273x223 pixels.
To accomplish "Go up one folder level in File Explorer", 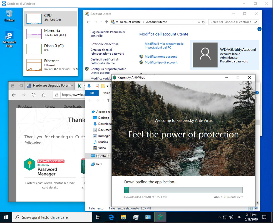I will pos(108,100).
